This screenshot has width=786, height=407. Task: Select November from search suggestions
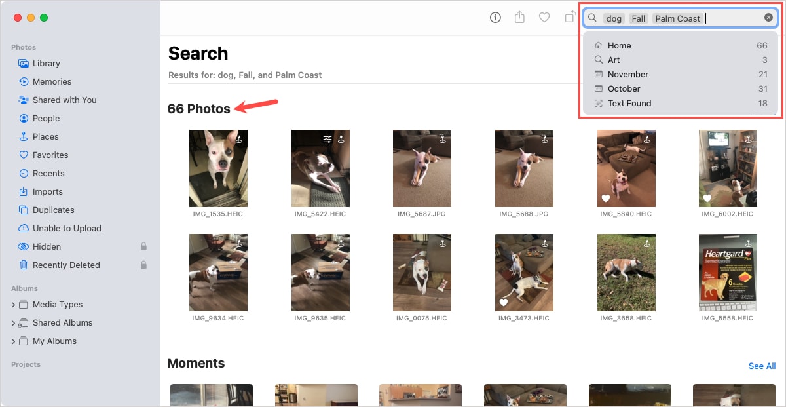(627, 74)
